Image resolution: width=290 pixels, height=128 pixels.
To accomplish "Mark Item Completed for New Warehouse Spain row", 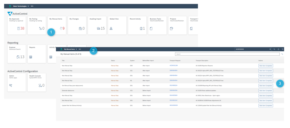I will (266, 95).
